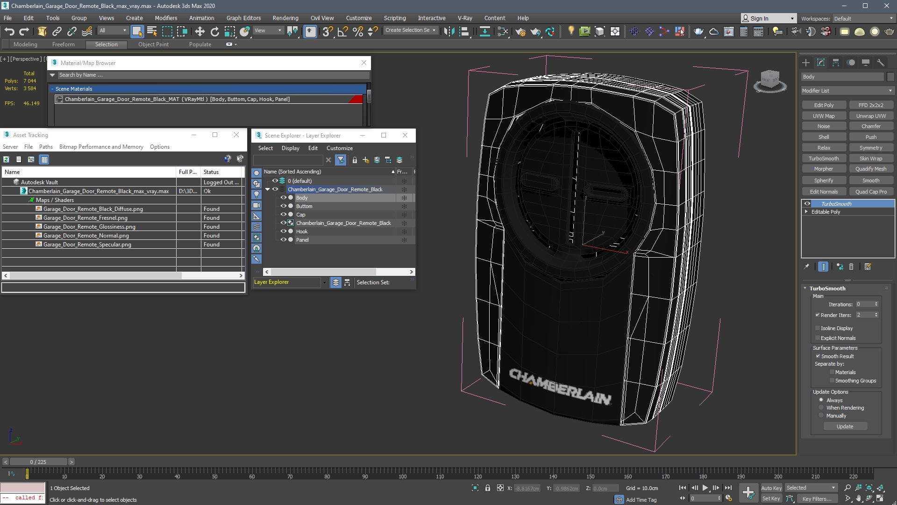Click Display Lights filter in Scene Explorer
Image resolution: width=897 pixels, height=505 pixels.
256,194
